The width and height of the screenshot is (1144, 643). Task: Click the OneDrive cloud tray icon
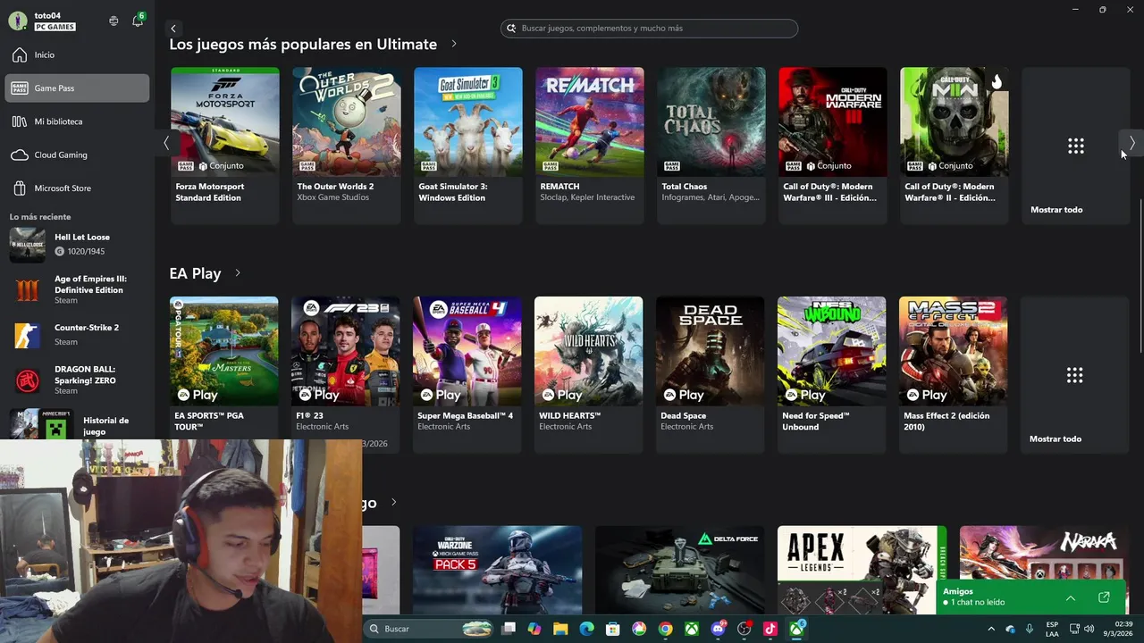point(1010,629)
